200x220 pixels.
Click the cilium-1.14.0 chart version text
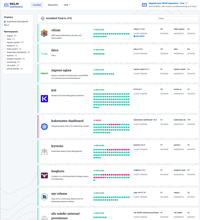[139, 29]
